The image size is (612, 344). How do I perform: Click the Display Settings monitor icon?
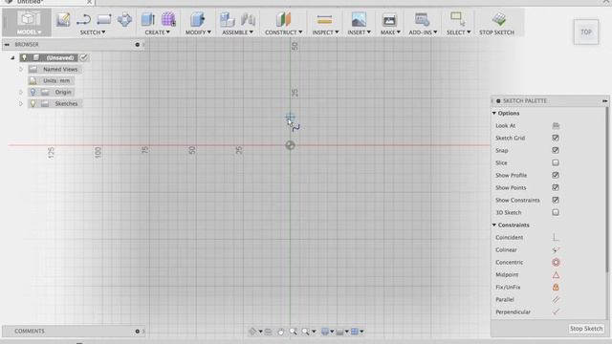325,332
